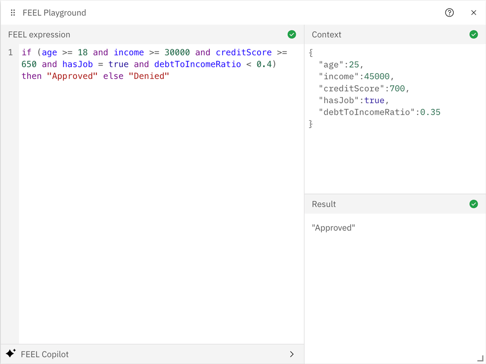Select the FEEL expression panel header
486x364 pixels.
[x=38, y=34]
